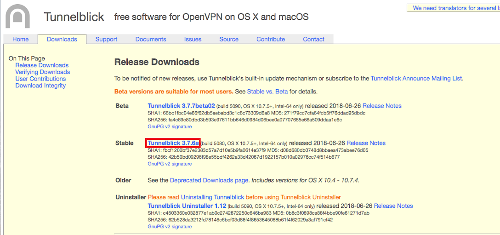Open GnuPG v2 signature for uninstaller
The width and height of the screenshot is (500, 235).
tap(170, 226)
